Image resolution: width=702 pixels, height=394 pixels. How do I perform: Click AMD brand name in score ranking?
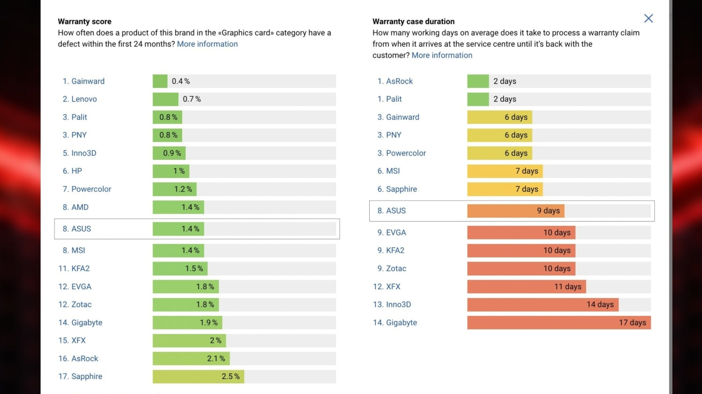[80, 207]
